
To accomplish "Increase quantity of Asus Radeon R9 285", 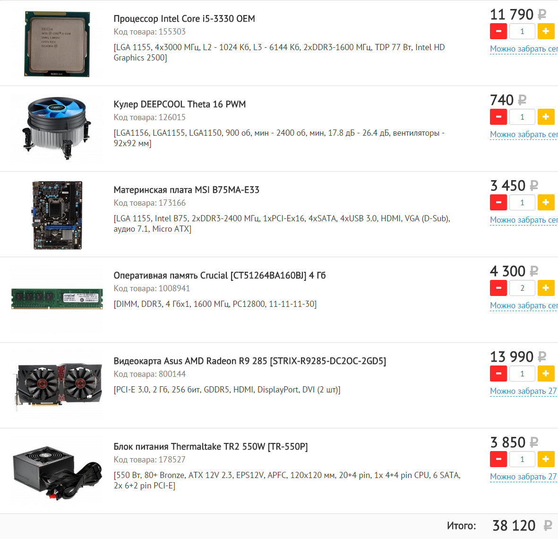I will tap(546, 374).
